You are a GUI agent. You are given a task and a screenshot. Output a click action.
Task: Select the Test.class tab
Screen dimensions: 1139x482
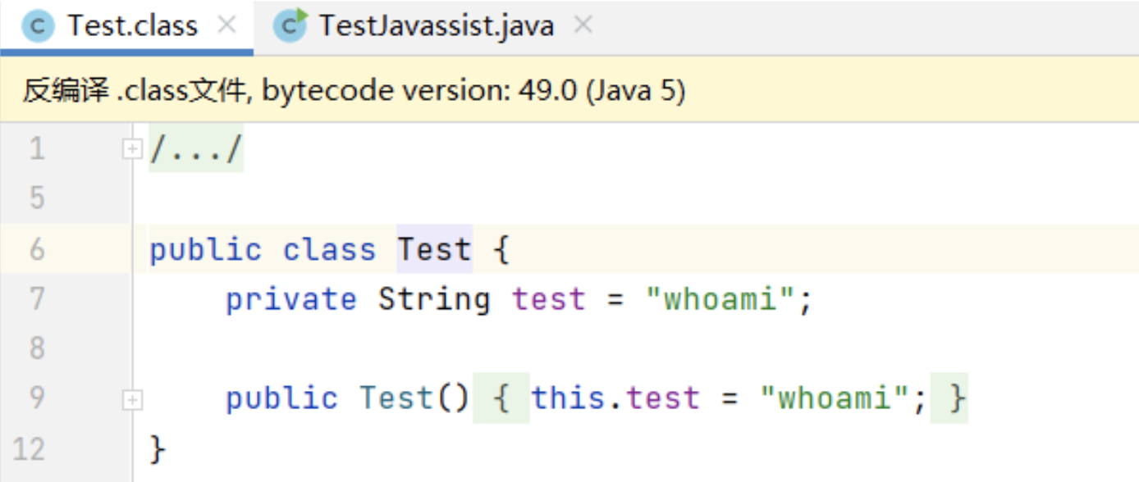[132, 26]
